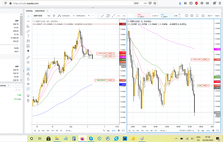This screenshot has height=142, width=223.
Task: Open Firefox from the Windows taskbar
Action: coord(82,138)
